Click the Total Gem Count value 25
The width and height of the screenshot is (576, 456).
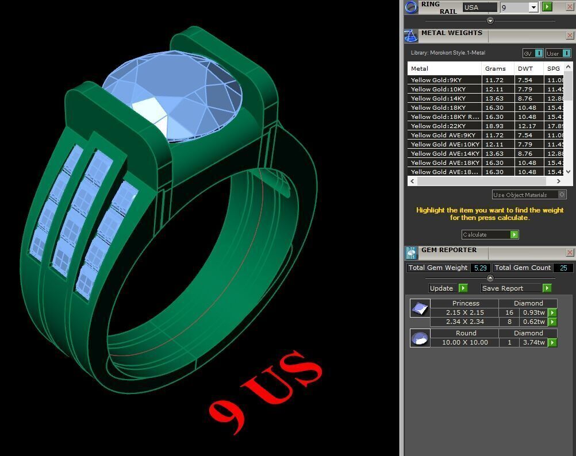click(x=563, y=268)
